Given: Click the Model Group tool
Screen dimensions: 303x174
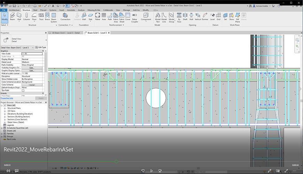Looking at the screenshot, I should click(171, 18).
